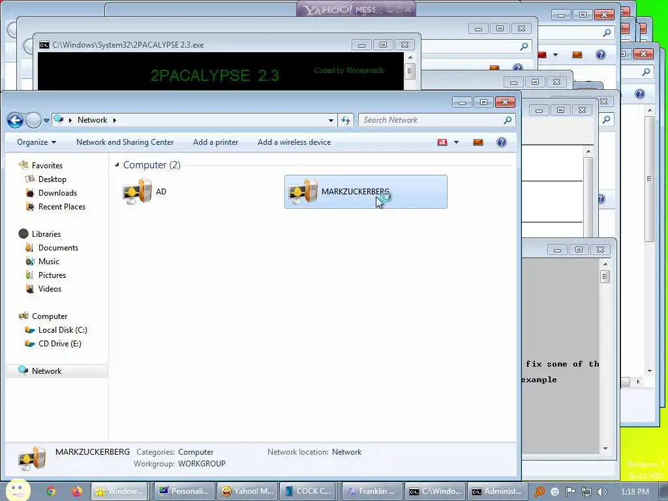The image size is (668, 501).
Task: Click the search magnifier in Search Network box
Action: pos(508,120)
